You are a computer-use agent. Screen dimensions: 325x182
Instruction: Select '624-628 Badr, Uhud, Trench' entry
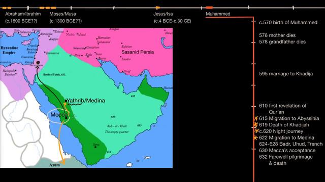point(291,144)
